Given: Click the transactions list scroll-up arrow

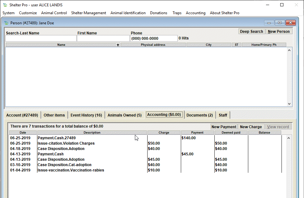Looking at the screenshot, I should (288, 138).
